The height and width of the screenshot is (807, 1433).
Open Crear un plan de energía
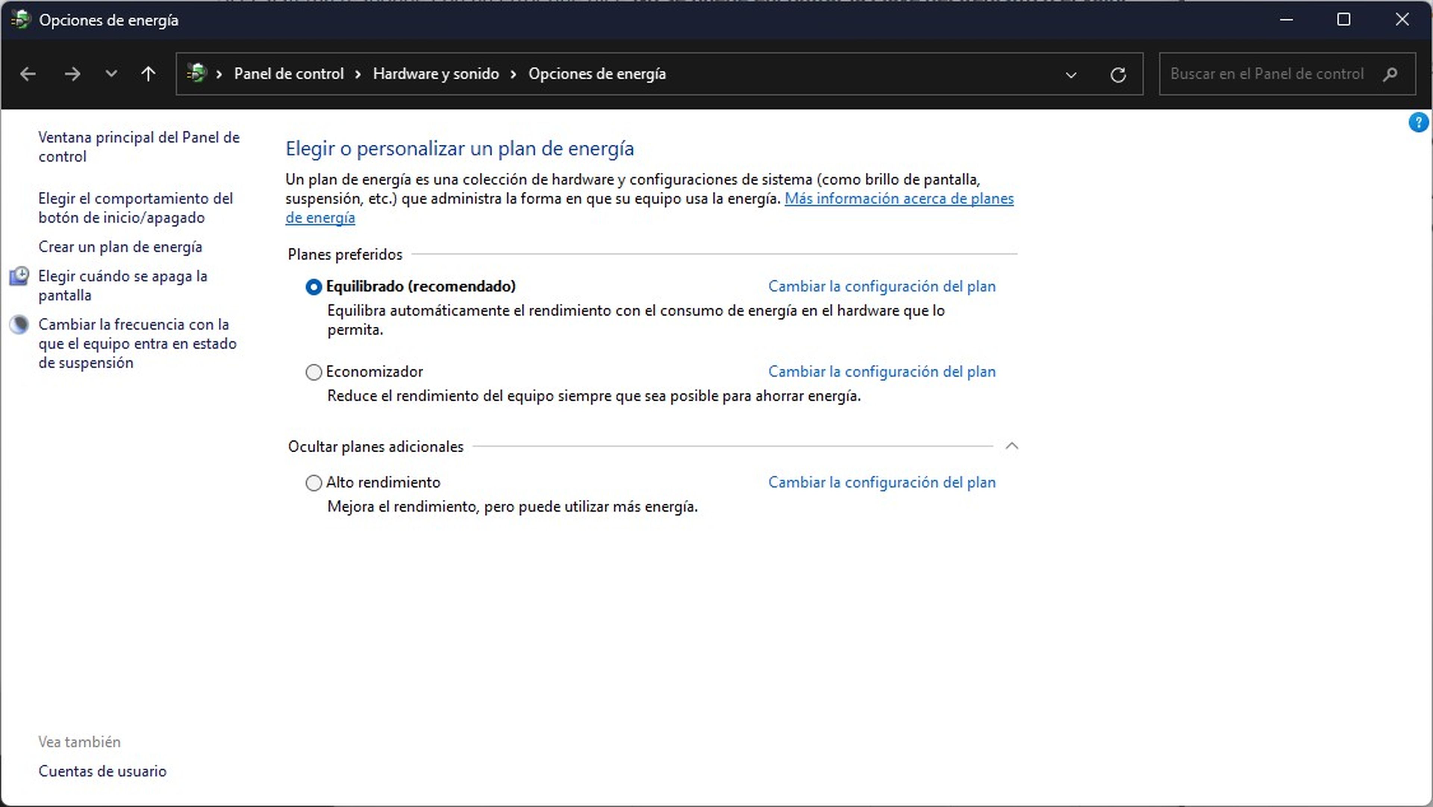tap(120, 247)
